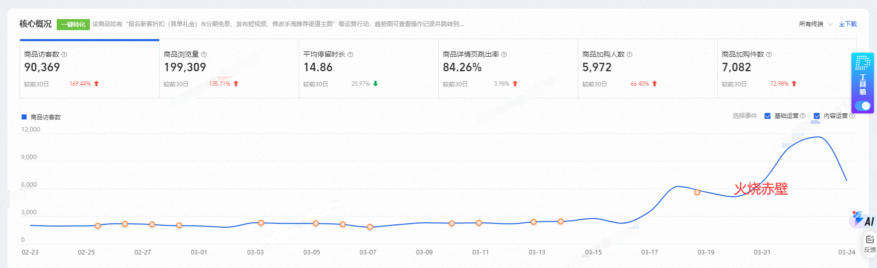The height and width of the screenshot is (268, 877).
Task: Click the event marker nearest the 03-05 label
Action: pyautogui.click(x=316, y=223)
